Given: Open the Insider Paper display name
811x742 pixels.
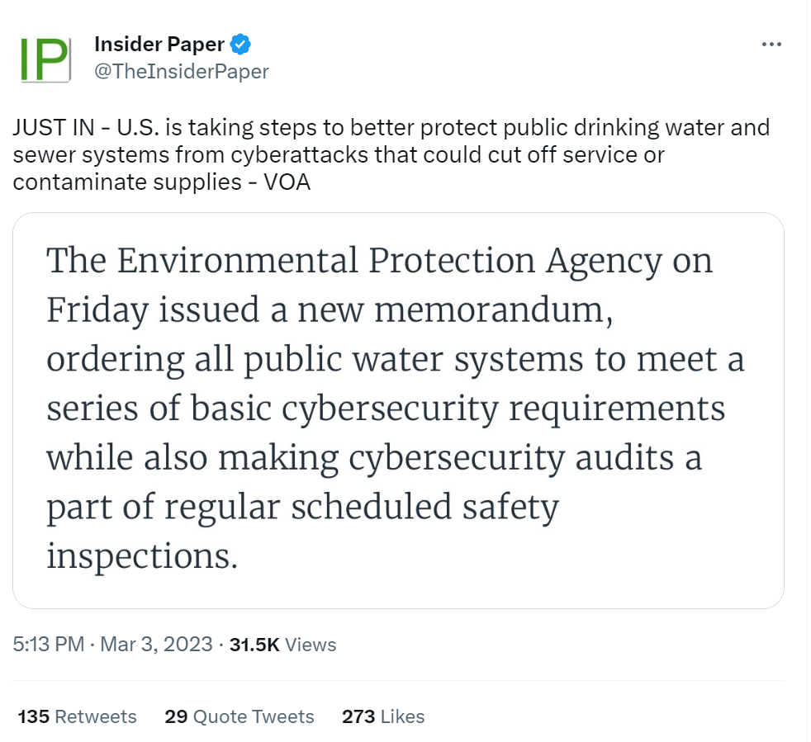Looking at the screenshot, I should click(x=159, y=45).
